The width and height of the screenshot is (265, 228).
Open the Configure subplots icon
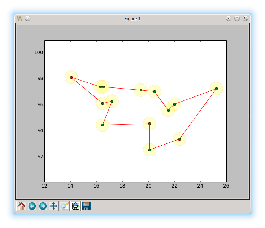tap(75, 206)
